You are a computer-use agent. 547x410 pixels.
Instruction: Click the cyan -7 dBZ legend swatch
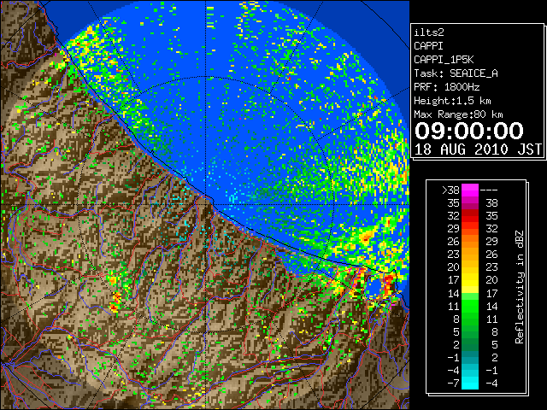coord(470,383)
